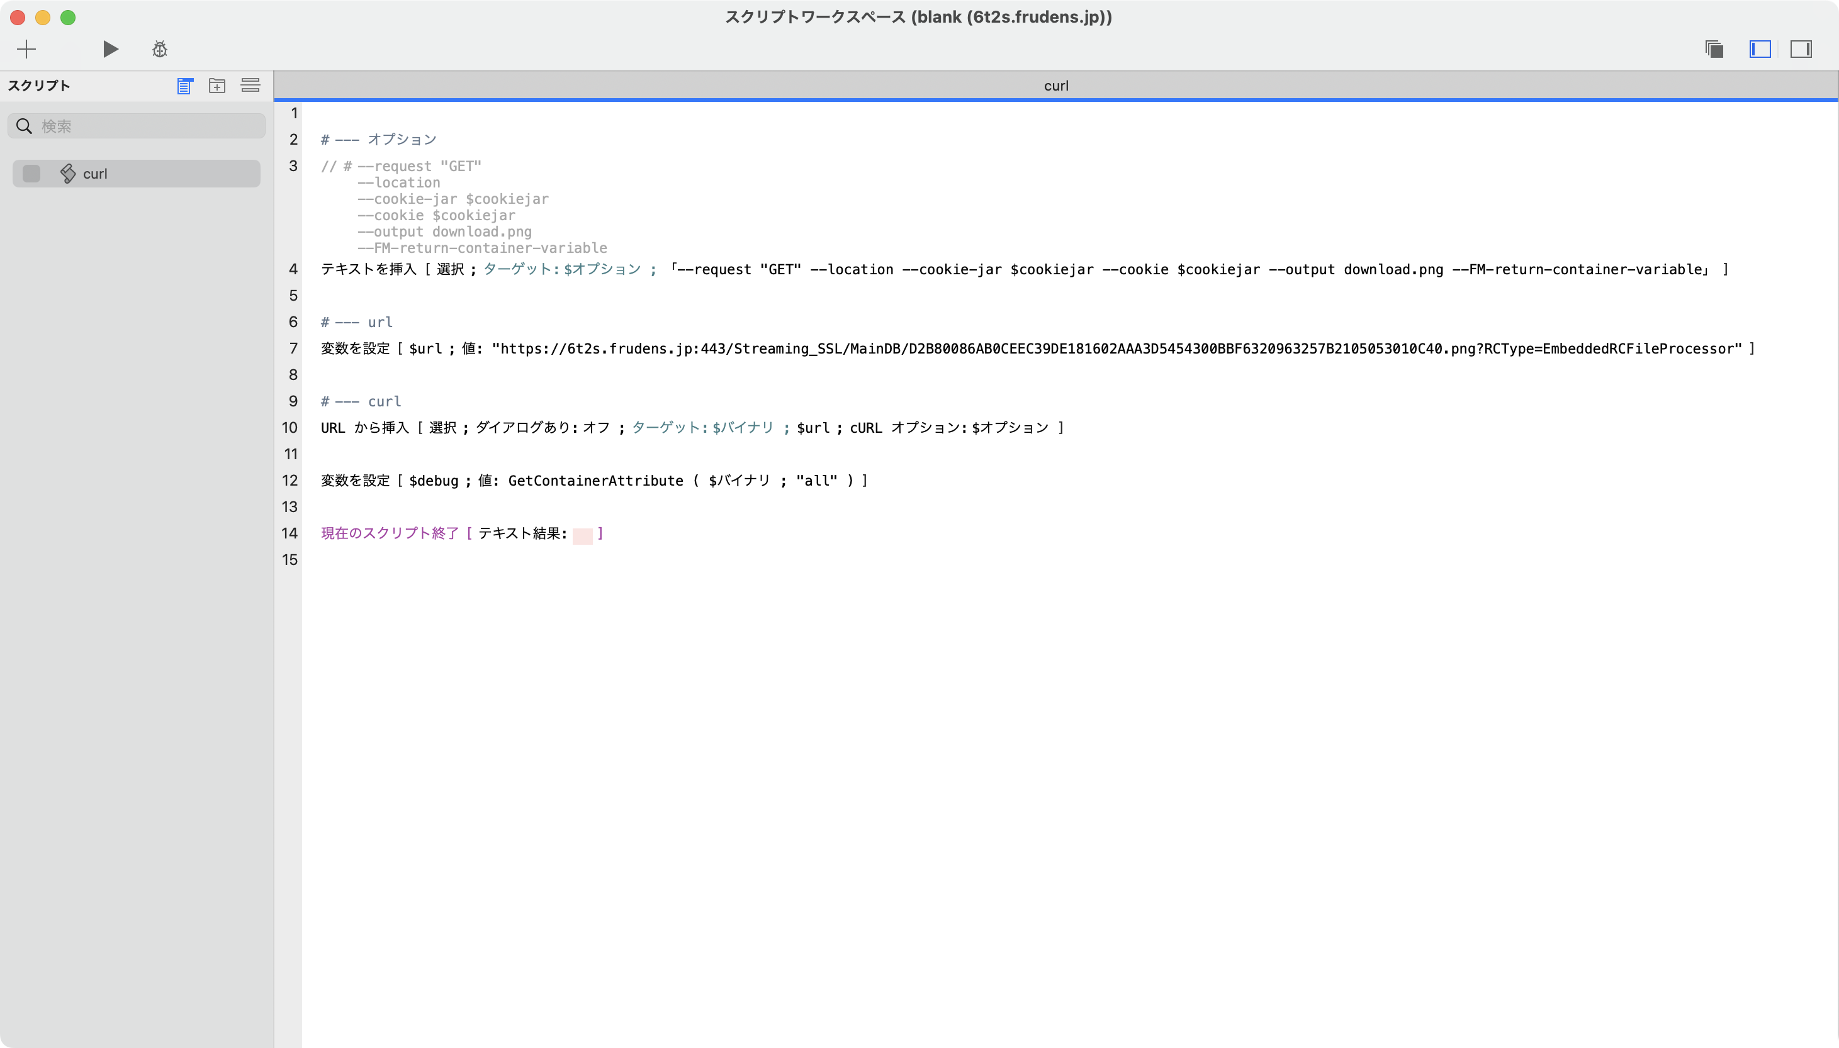
Task: Select the Insert from URL step line
Action: [692, 428]
